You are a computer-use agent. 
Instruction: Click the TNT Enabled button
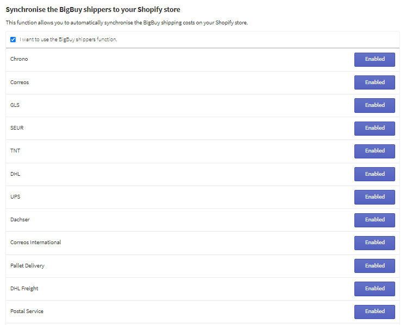tap(374, 151)
